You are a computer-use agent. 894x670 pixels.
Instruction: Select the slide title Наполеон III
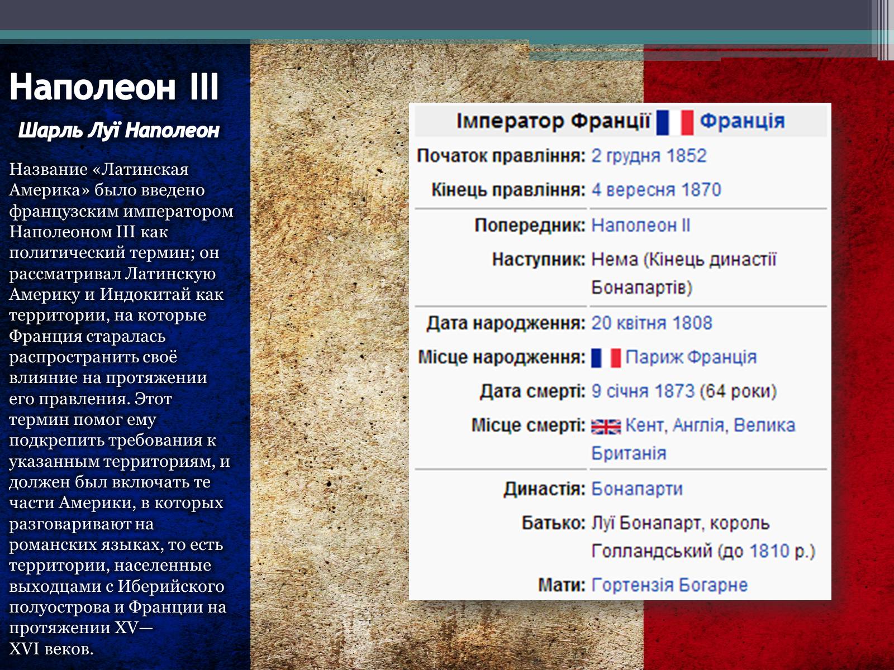pos(115,87)
